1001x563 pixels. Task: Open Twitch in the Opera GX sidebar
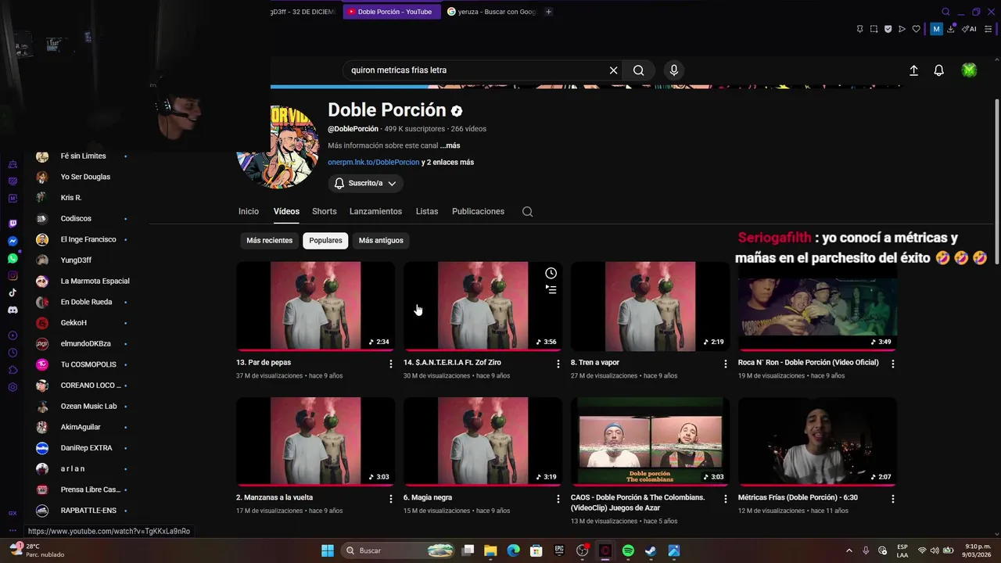click(13, 224)
